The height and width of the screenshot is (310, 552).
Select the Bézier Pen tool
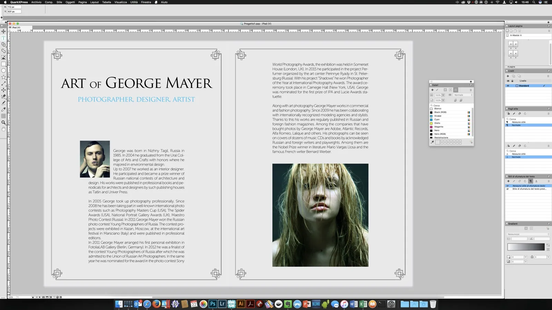click(3, 96)
